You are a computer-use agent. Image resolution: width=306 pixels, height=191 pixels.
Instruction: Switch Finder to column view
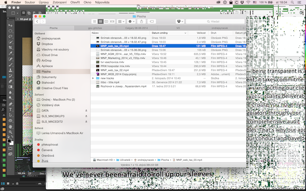tap(106, 21)
